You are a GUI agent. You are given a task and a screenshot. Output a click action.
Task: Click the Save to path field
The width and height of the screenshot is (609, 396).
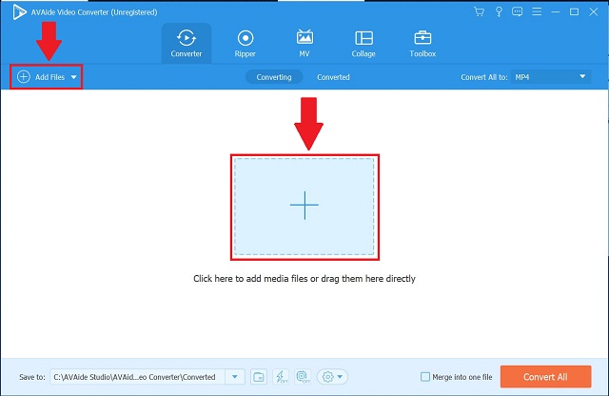click(x=137, y=376)
